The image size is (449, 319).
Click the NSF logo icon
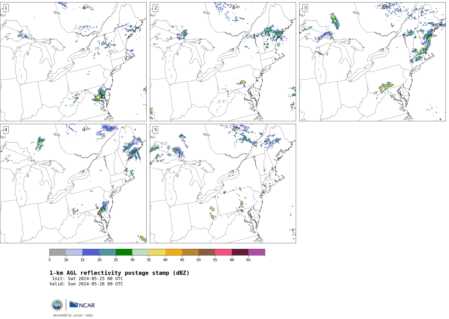point(57,305)
